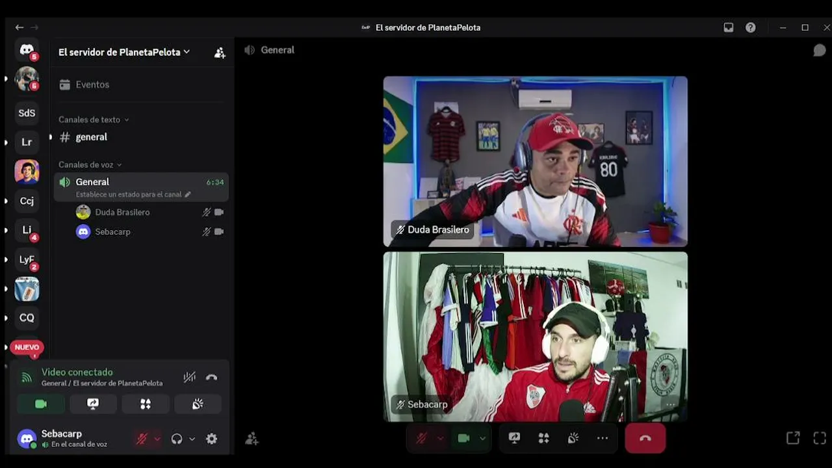The image size is (832, 468).
Task: Open microphone options arrow in call bar
Action: click(440, 438)
